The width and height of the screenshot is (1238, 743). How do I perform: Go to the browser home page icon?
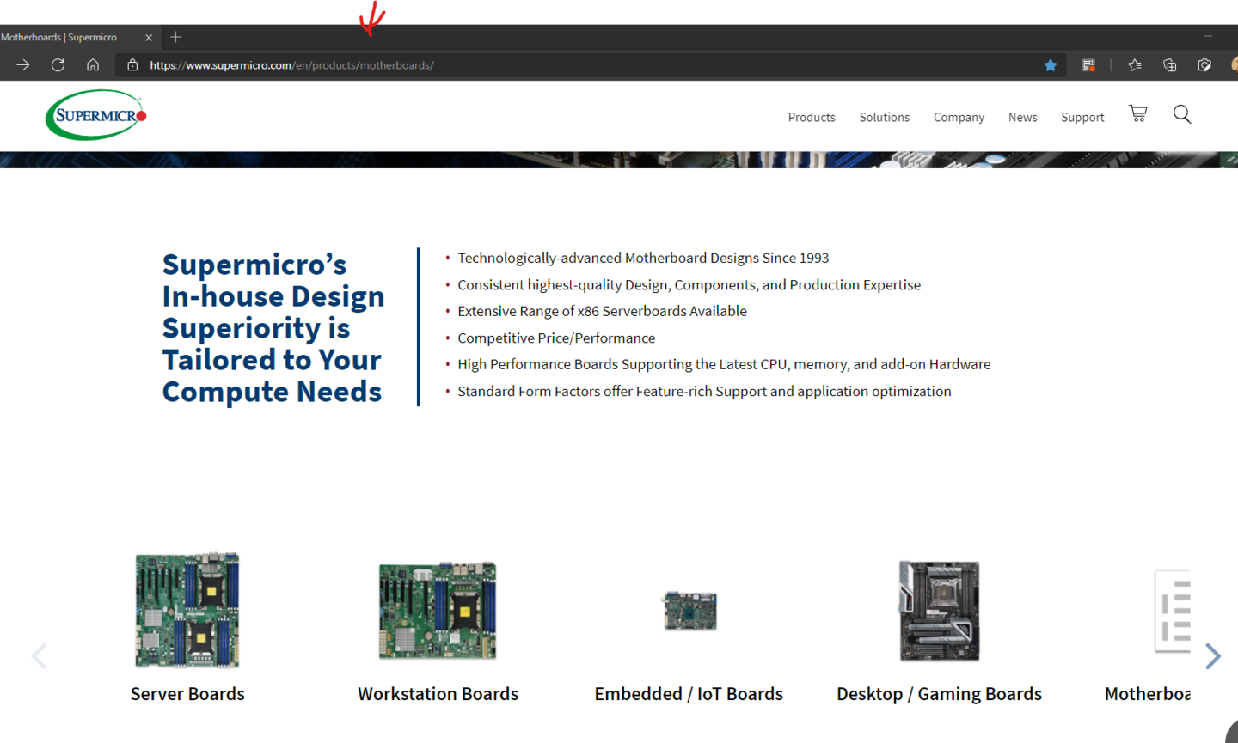point(93,65)
